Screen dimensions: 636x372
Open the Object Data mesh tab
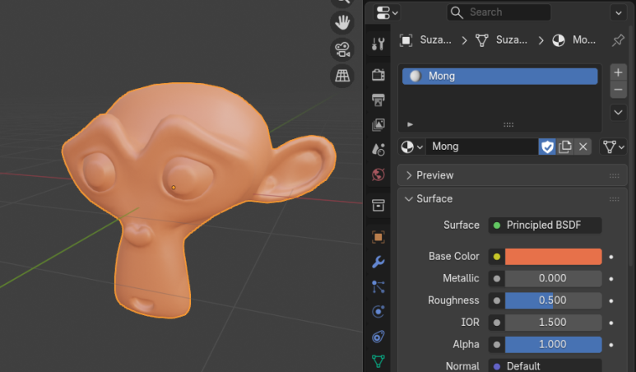pyautogui.click(x=378, y=360)
